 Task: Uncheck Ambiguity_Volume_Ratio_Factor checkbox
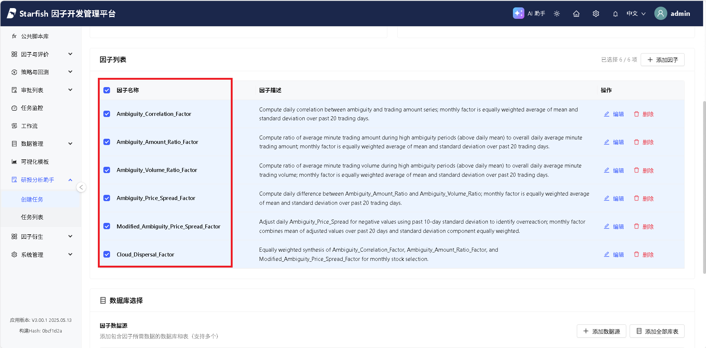tap(107, 170)
